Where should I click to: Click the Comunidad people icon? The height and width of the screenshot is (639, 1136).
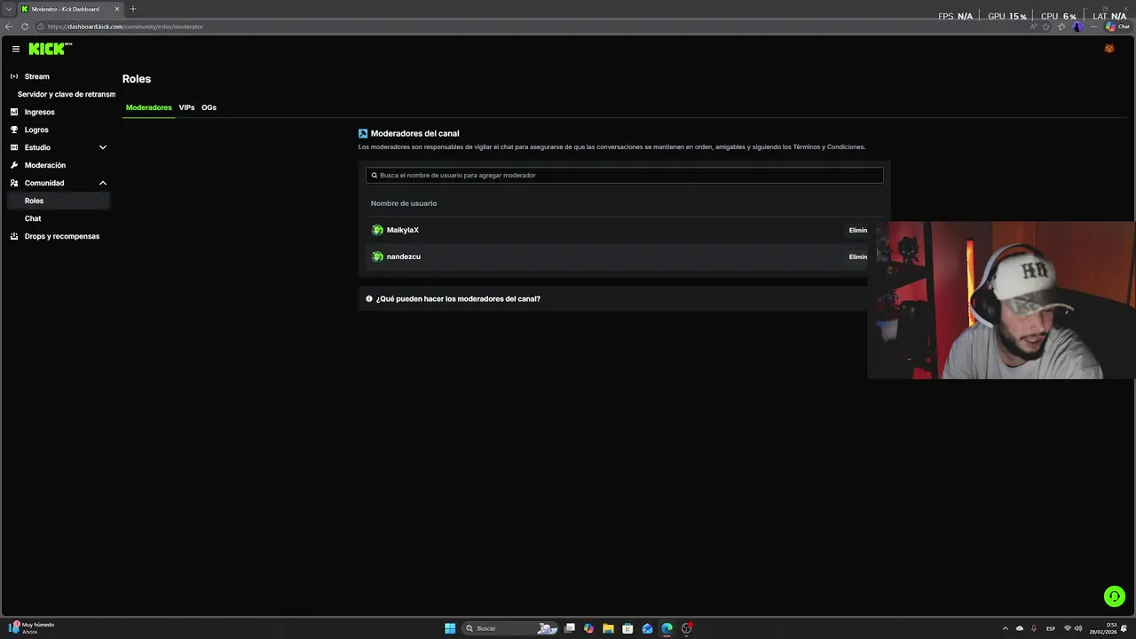[x=14, y=183]
